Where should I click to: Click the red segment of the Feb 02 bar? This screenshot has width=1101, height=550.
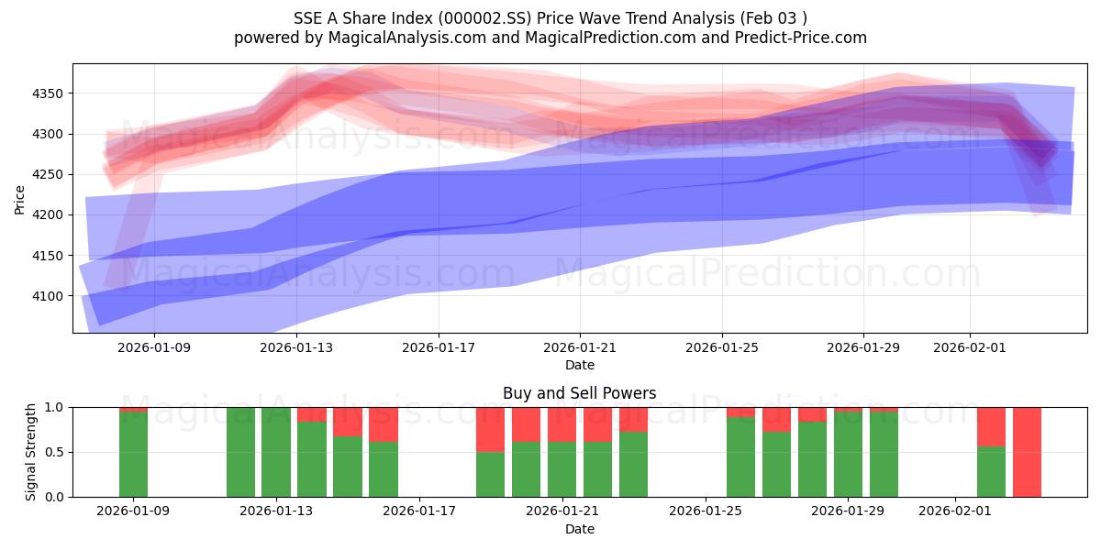click(991, 426)
